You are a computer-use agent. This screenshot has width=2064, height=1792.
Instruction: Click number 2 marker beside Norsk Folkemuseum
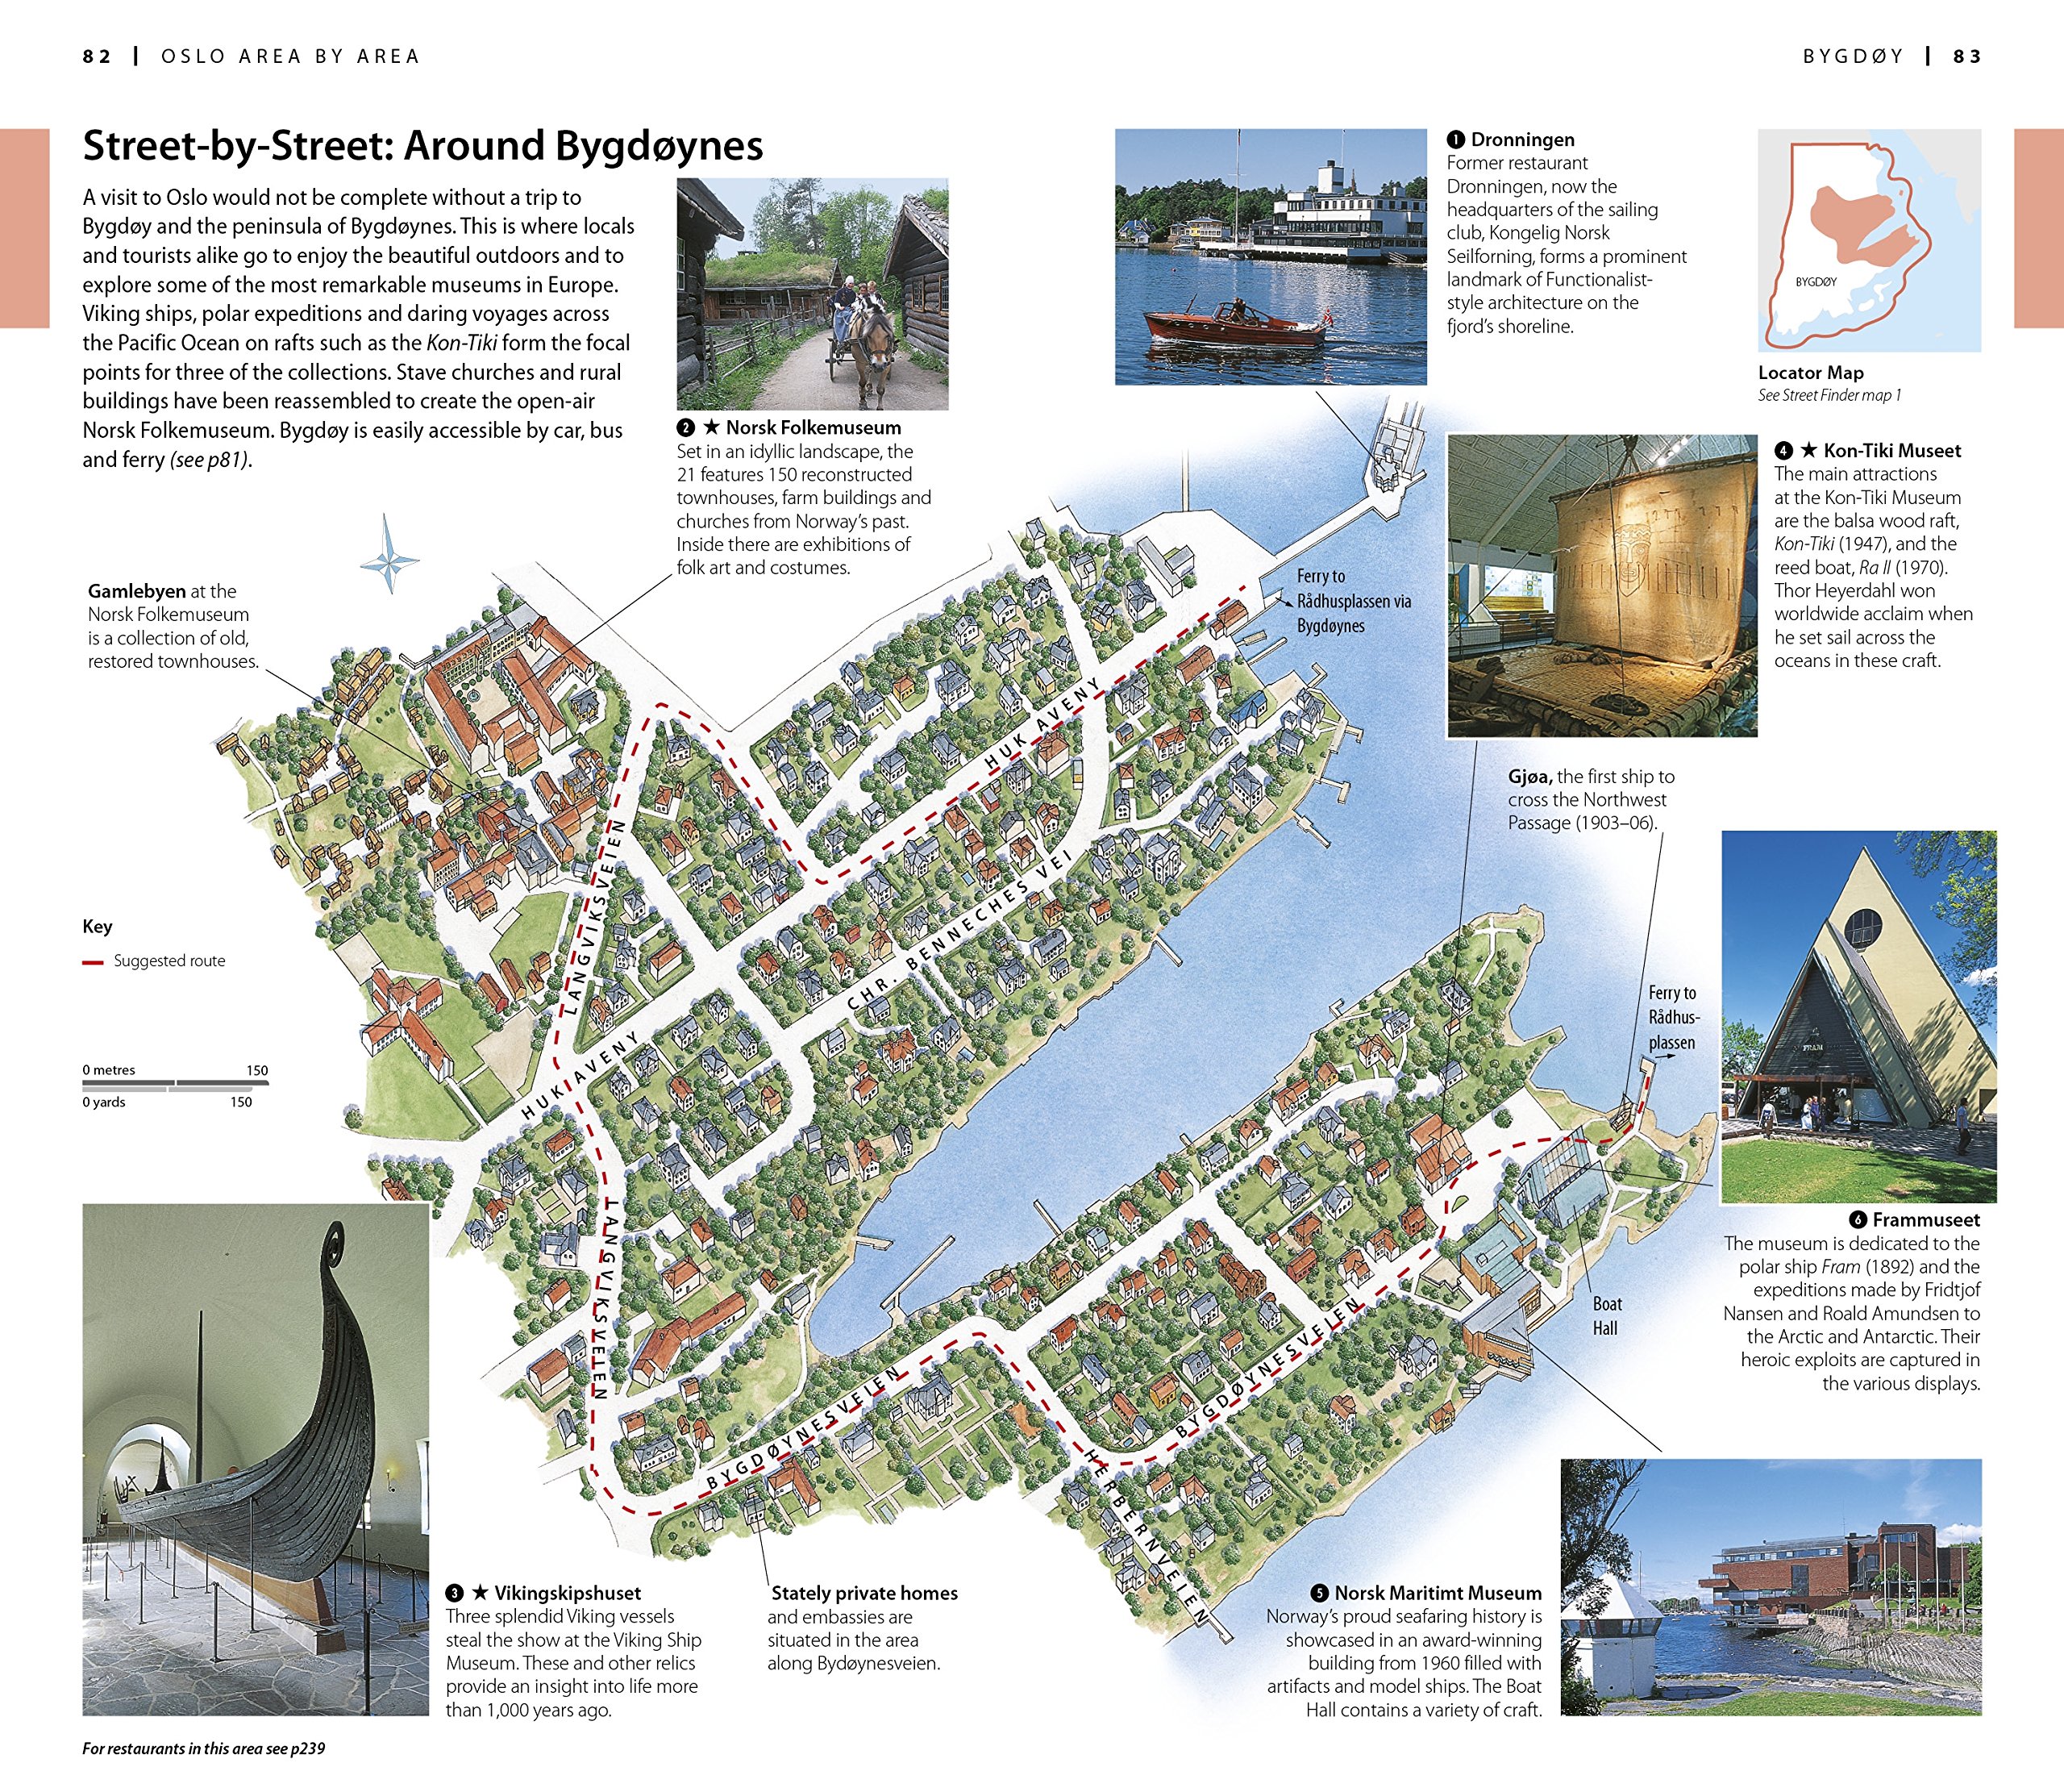click(685, 428)
